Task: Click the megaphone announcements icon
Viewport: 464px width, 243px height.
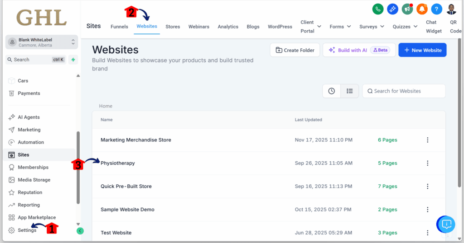Action: (x=407, y=9)
